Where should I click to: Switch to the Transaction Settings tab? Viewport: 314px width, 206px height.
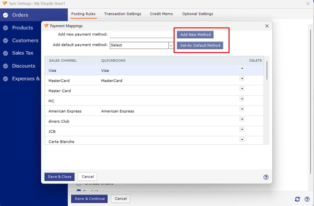(122, 14)
